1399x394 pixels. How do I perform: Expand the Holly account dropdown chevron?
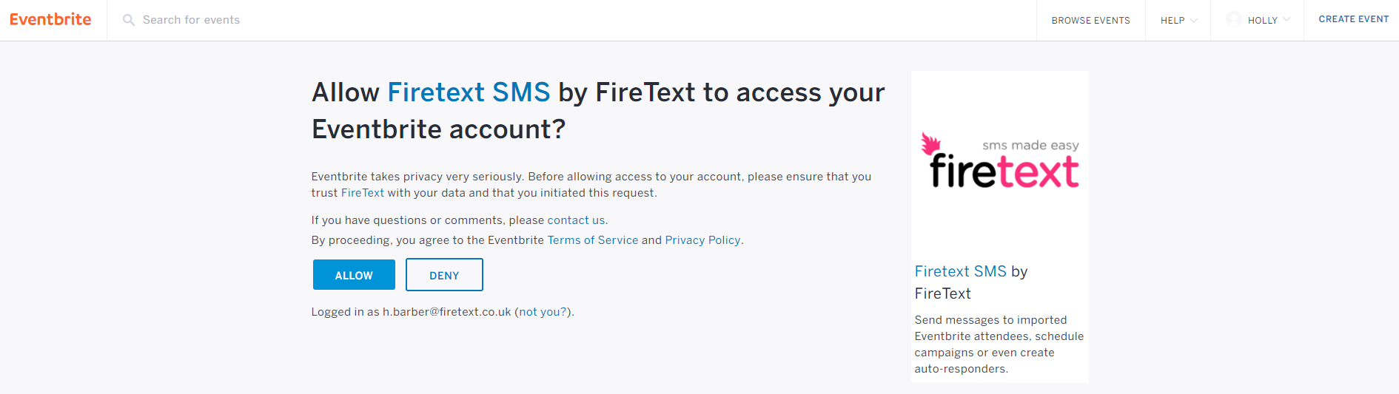(1286, 20)
